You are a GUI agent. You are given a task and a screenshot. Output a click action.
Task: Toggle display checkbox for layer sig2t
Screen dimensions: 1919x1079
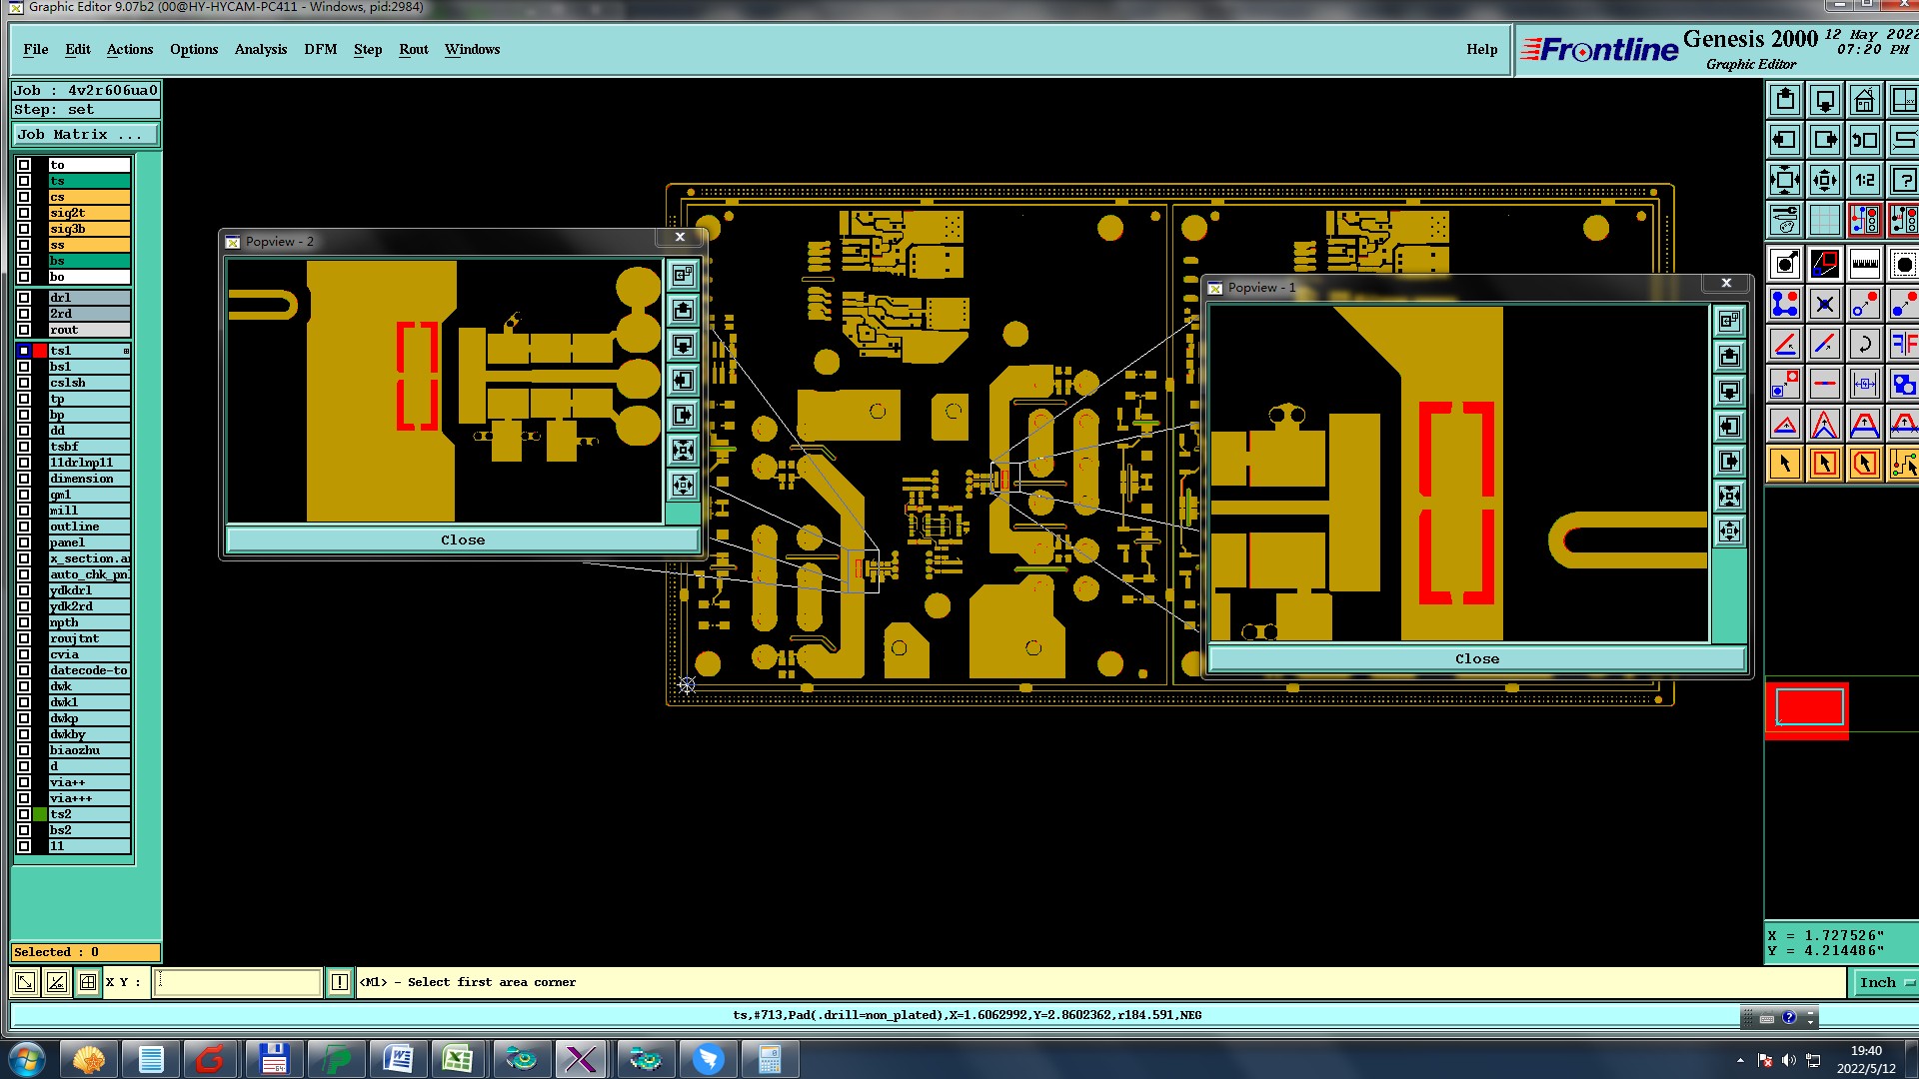point(24,213)
